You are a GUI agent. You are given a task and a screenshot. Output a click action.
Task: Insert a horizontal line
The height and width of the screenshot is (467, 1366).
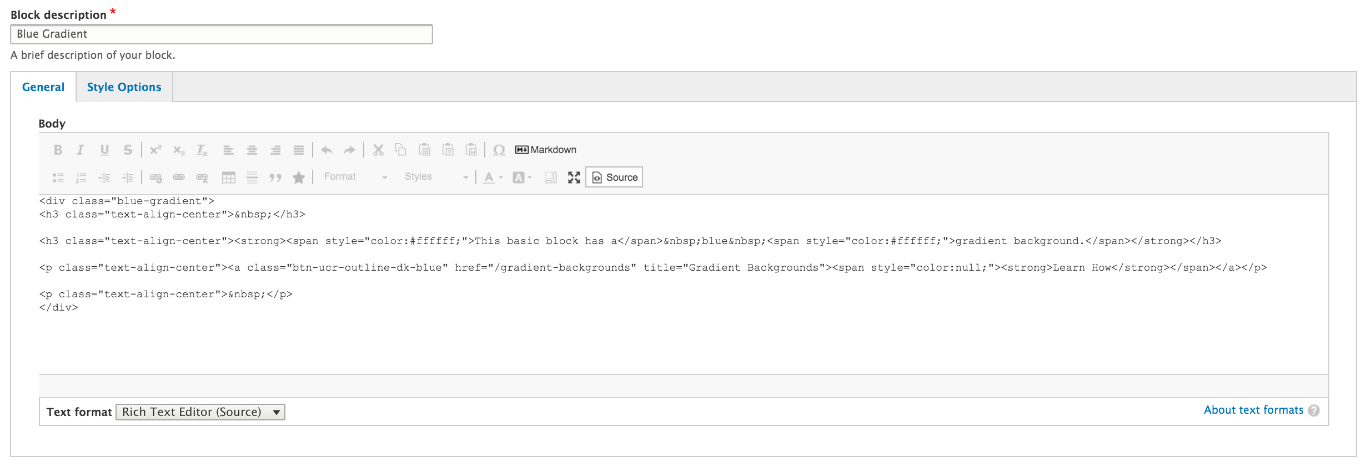pyautogui.click(x=252, y=177)
